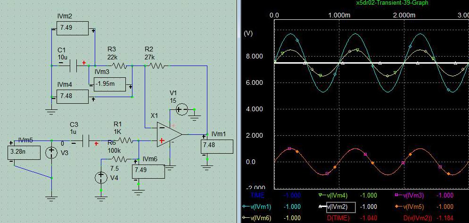Screen dimensions: 469x223
Task: Click the -1.040 D(TIME) value
Action: click(x=369, y=218)
